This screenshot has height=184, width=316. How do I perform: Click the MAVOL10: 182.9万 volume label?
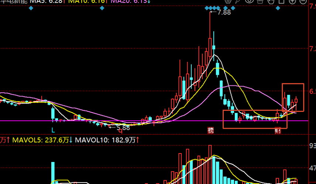click(105, 140)
